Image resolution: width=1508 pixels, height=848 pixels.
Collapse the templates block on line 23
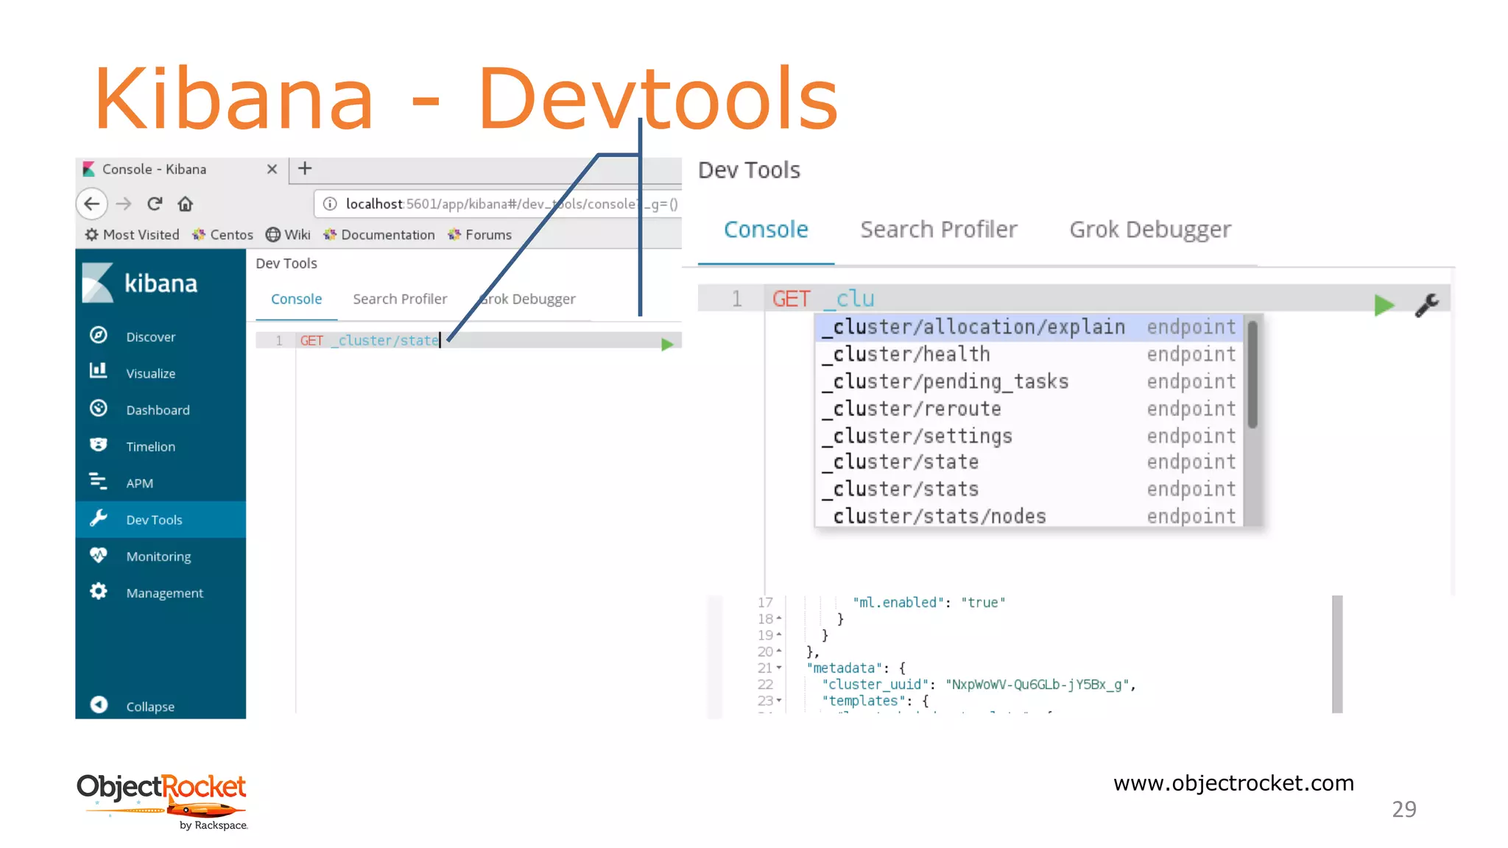779,701
